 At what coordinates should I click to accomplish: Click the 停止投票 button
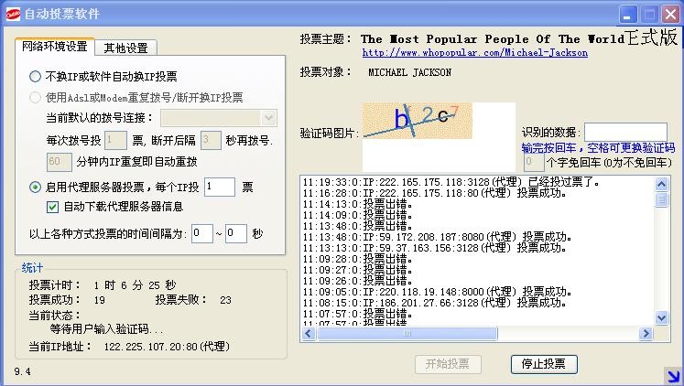point(544,364)
